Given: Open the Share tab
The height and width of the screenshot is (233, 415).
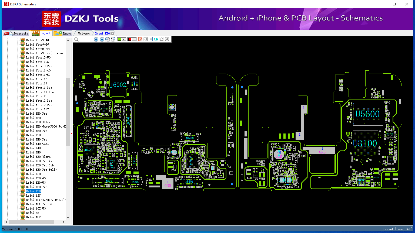Looking at the screenshot, I should click(x=62, y=33).
